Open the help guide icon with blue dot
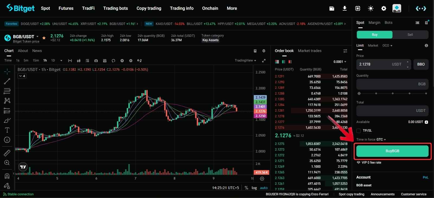The image size is (434, 198). (426, 22)
